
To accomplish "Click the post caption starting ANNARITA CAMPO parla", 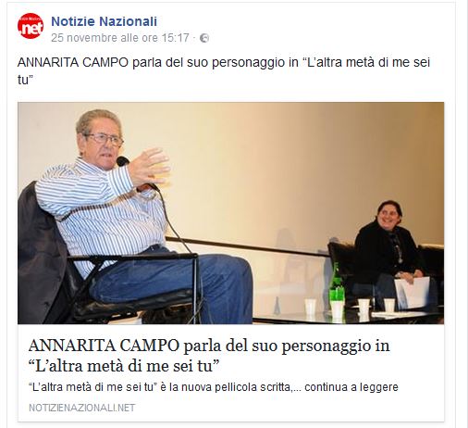I will (224, 71).
